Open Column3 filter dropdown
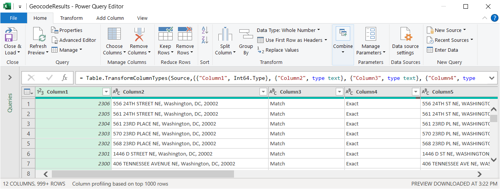The image size is (500, 189). [340, 92]
